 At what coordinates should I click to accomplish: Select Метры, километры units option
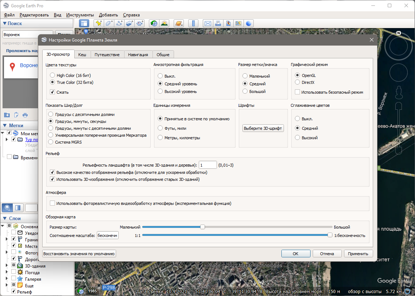point(160,138)
